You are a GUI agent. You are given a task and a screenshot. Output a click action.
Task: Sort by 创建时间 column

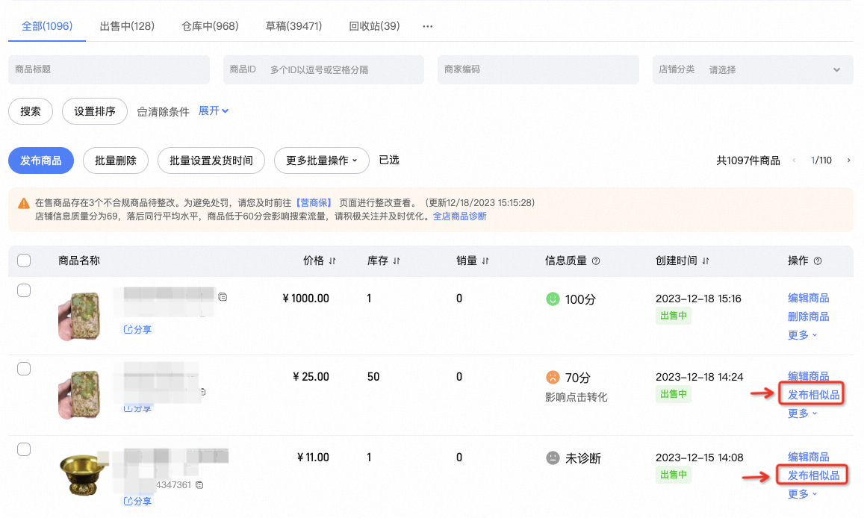[x=705, y=261]
